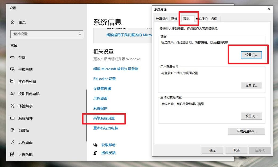Click the 查找设置 search field
278x167 pixels.
(x=47, y=34)
